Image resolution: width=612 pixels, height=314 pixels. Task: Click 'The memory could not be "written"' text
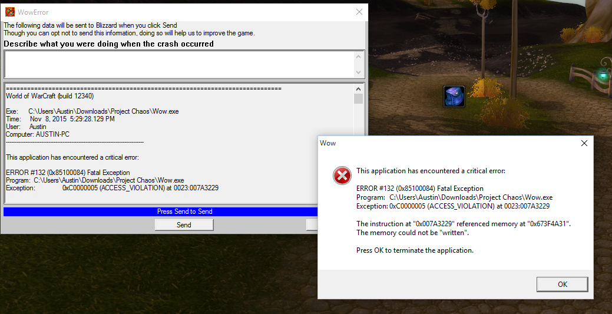(x=412, y=233)
